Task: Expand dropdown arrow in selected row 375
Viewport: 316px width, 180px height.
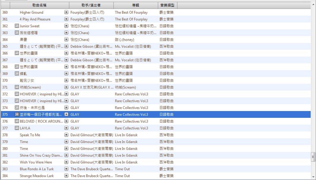Action: pos(66,115)
